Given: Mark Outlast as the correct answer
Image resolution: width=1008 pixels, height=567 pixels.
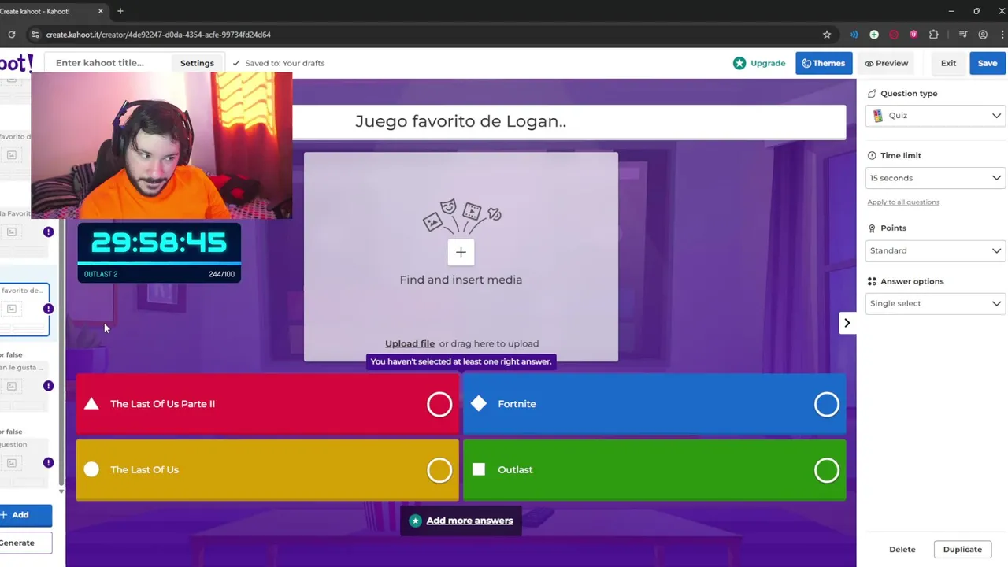Looking at the screenshot, I should point(827,470).
